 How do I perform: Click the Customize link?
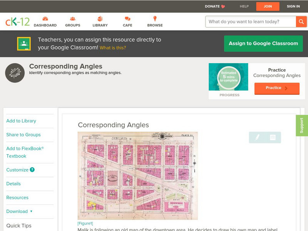coord(17,170)
